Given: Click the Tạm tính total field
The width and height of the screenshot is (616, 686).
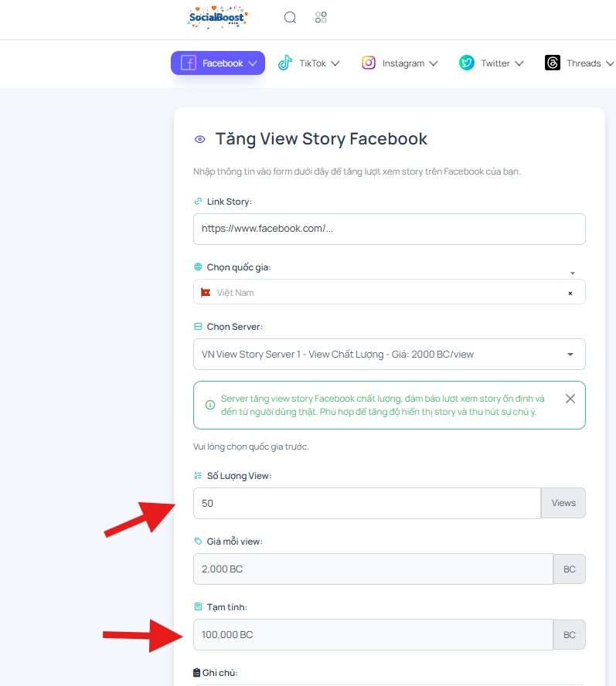Looking at the screenshot, I should [x=373, y=634].
